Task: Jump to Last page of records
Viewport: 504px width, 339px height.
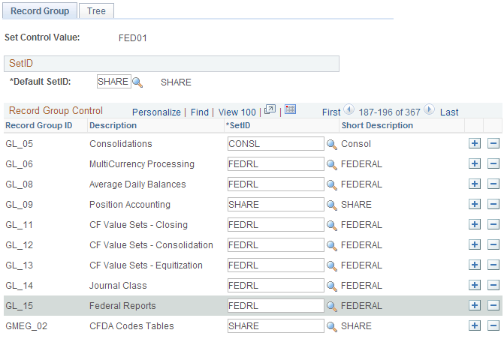Action: click(x=449, y=112)
